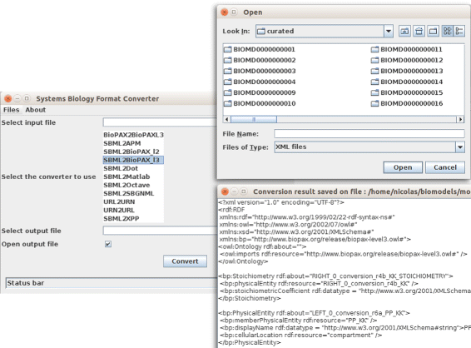Select URL2URN converter

pyautogui.click(x=133, y=202)
